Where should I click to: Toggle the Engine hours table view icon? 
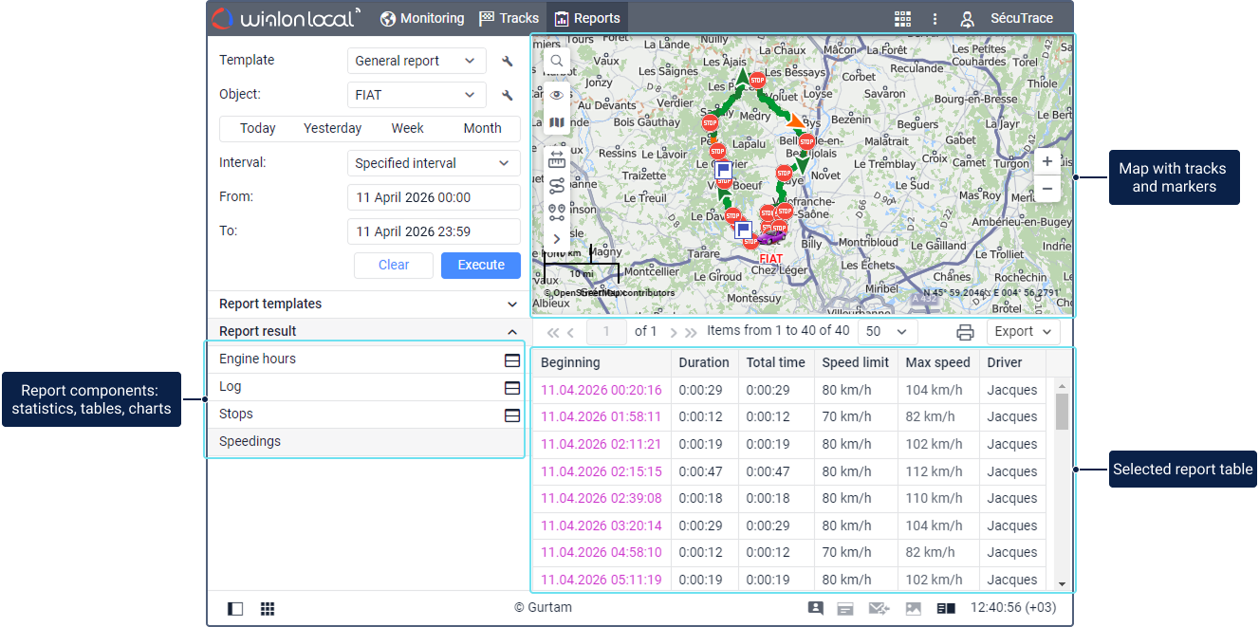(x=511, y=360)
